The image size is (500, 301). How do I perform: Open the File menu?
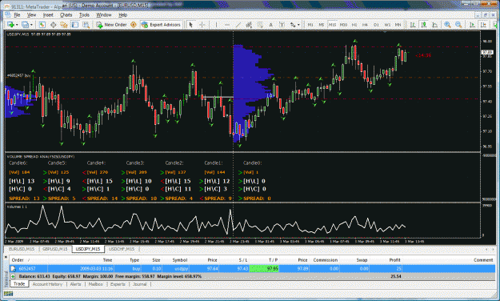click(17, 14)
